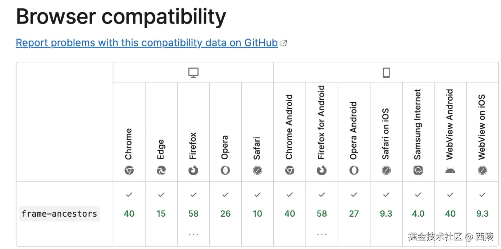Click the Samsung Internet logo icon
The image size is (501, 249).
[418, 170]
